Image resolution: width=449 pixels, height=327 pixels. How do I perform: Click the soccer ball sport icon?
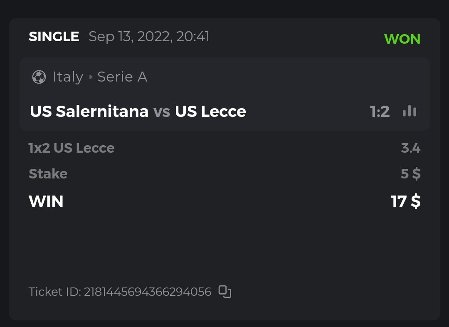tap(39, 77)
